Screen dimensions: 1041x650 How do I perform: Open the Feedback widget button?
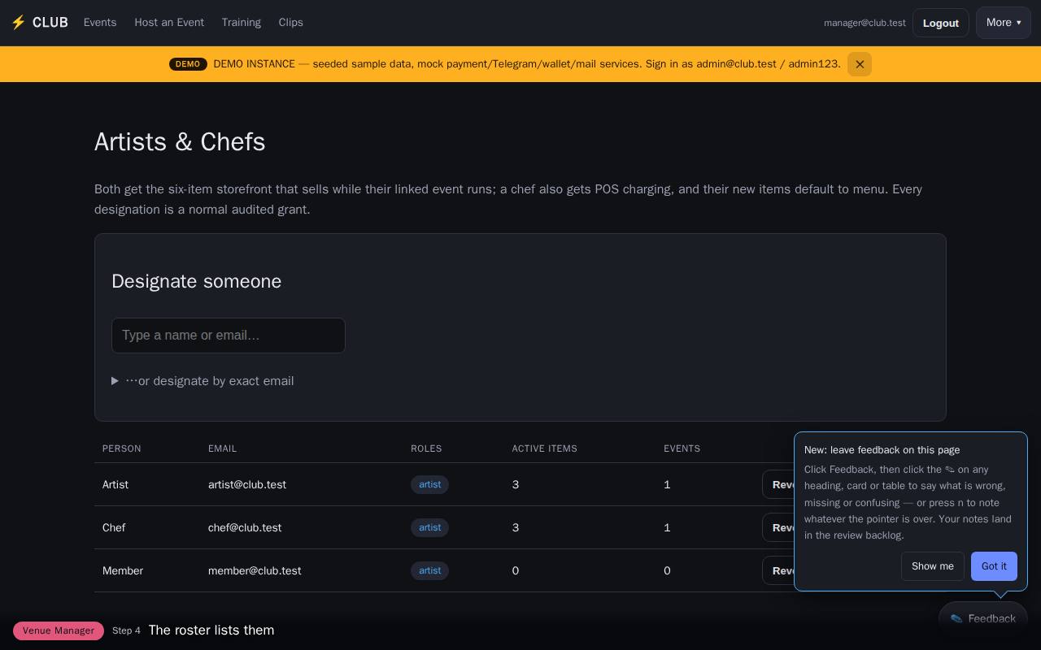pos(982,619)
